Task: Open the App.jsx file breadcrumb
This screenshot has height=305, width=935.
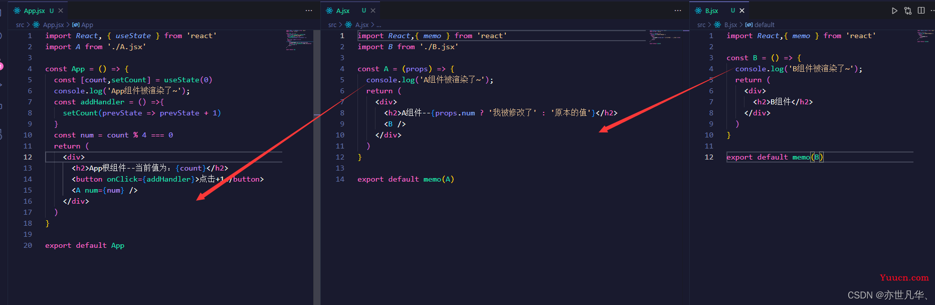Action: click(x=53, y=25)
